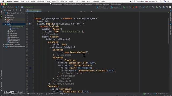The width and height of the screenshot is (172, 96).
Task: Click the collapse-all icon in Project panel
Action: [x=17, y=10]
